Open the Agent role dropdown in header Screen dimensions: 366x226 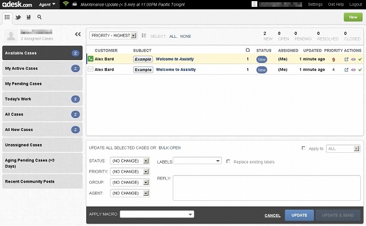click(47, 4)
